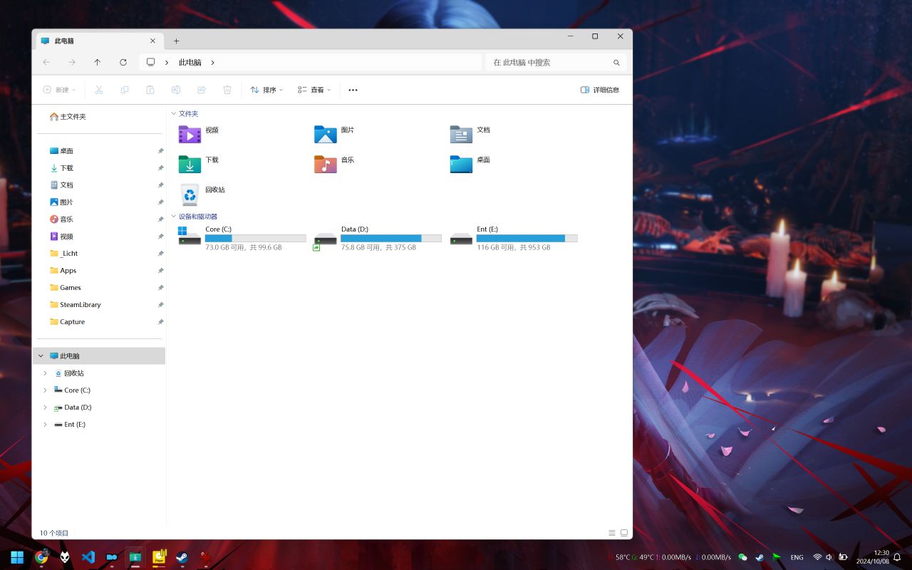Screen dimensions: 912x570
Task: Go to 主文件夹 home in the sidebar
Action: coord(68,116)
